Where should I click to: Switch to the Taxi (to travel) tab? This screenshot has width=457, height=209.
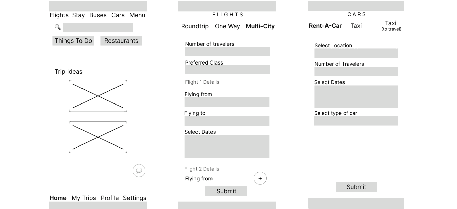tap(391, 26)
